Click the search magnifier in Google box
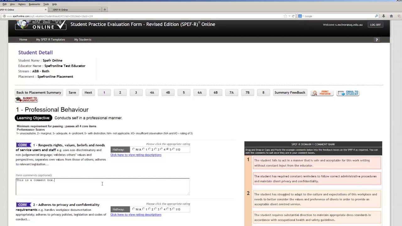 tap(376, 16)
